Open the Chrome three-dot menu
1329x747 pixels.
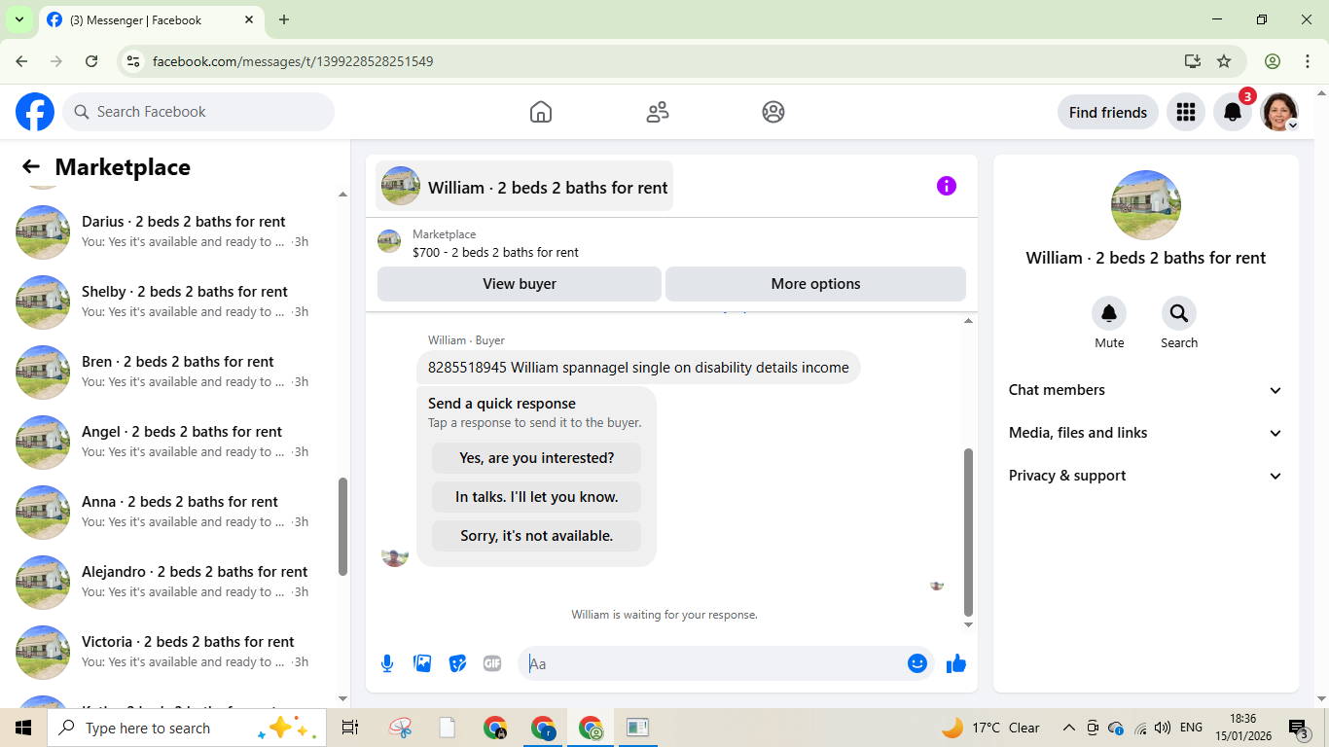click(1308, 61)
